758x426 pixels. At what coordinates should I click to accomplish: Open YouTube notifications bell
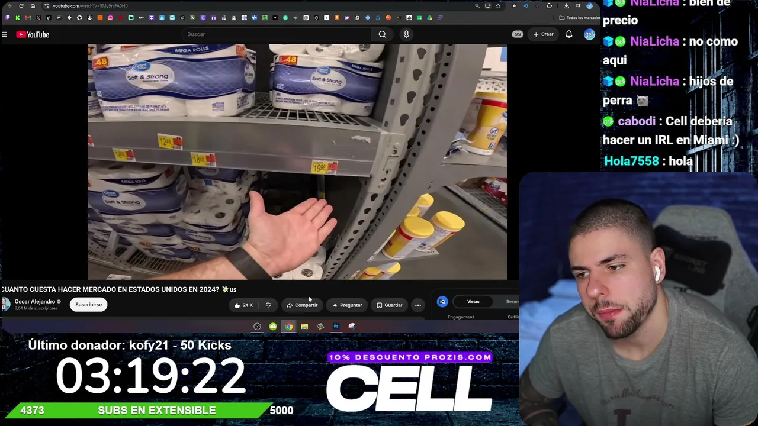[x=568, y=34]
